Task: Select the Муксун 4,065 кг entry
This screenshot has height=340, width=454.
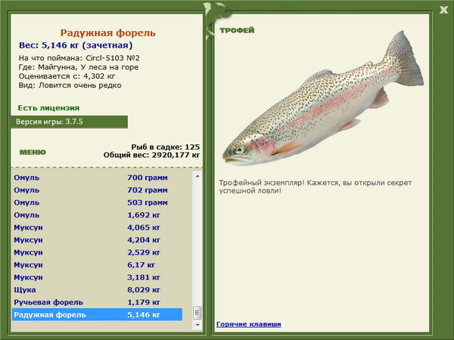Action: (x=98, y=227)
